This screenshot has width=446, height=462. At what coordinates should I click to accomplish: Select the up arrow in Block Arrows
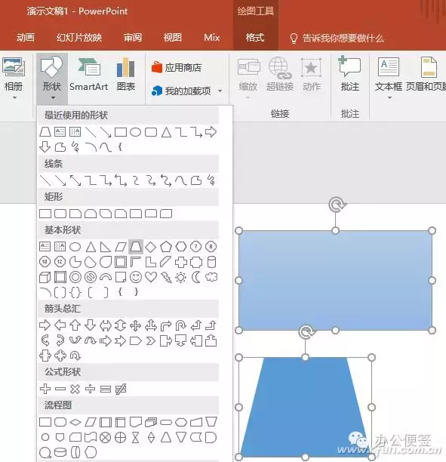pyautogui.click(x=75, y=325)
